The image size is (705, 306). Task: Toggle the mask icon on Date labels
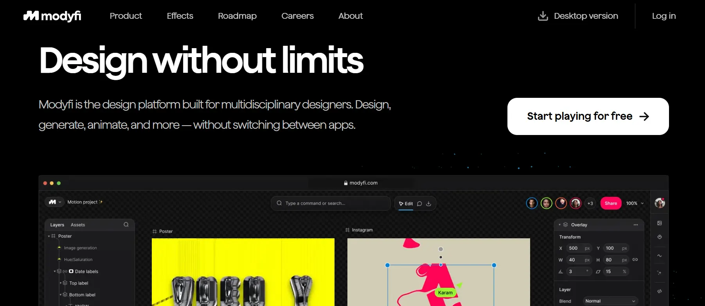pos(71,271)
